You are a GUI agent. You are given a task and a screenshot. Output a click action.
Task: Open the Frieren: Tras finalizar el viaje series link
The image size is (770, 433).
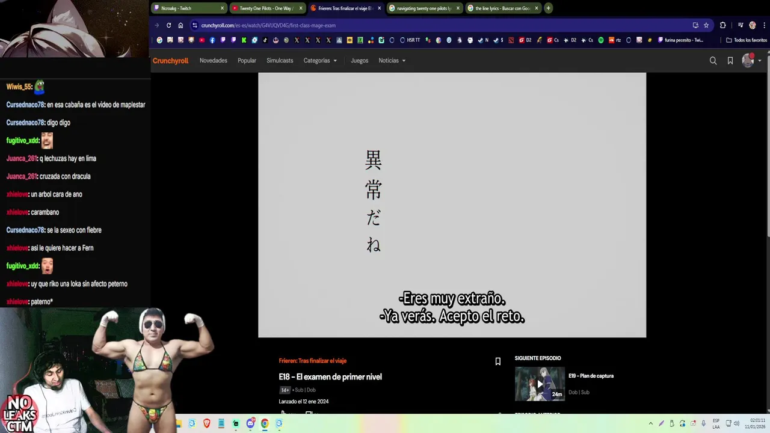pyautogui.click(x=313, y=361)
